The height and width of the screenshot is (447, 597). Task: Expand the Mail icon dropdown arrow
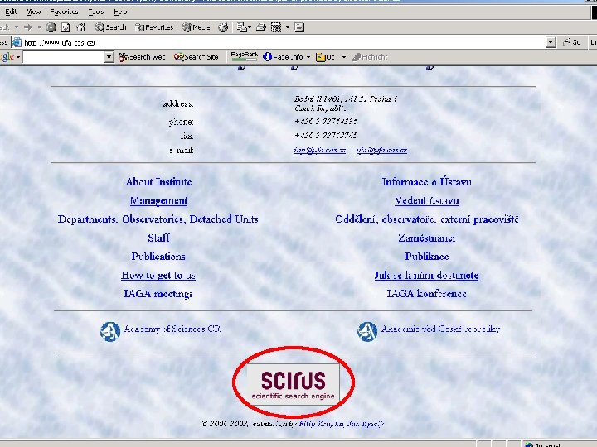(x=250, y=27)
